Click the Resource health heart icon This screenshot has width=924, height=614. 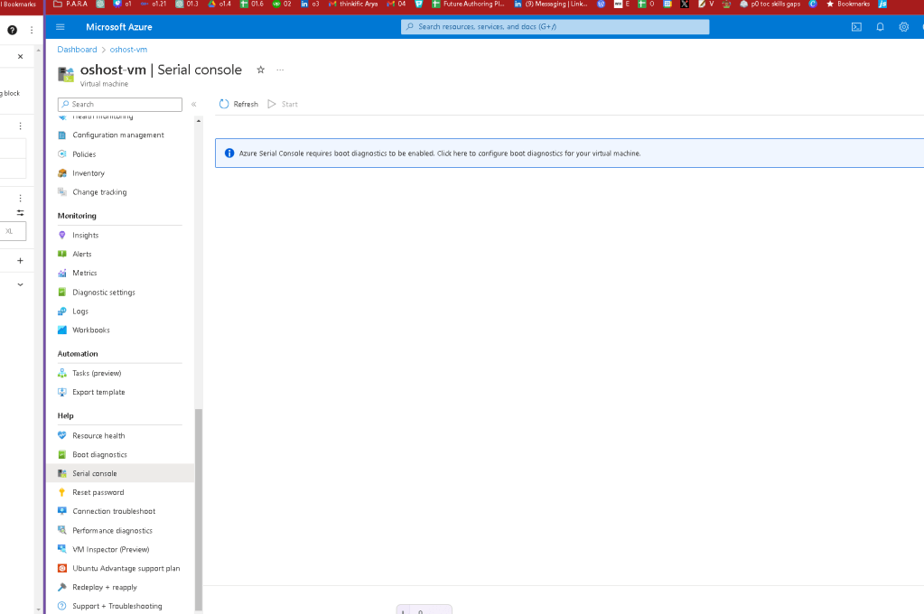62,435
